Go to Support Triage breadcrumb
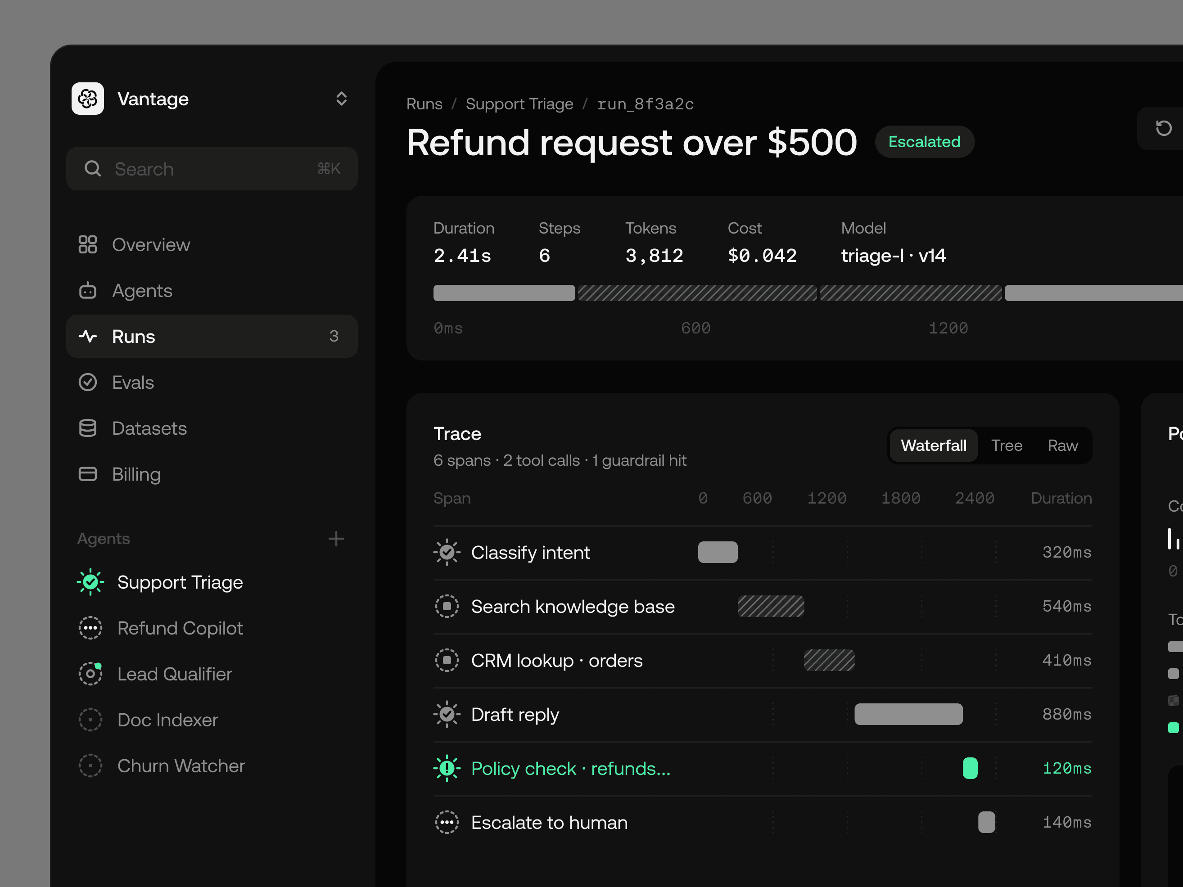 (519, 104)
